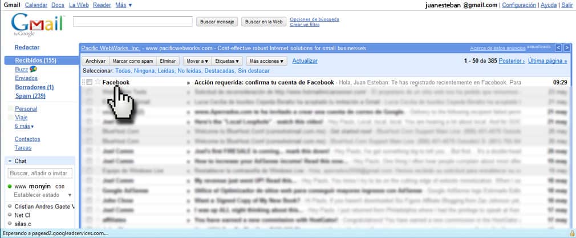Open the Más acciones dropdown
This screenshot has width=576, height=238.
point(266,61)
